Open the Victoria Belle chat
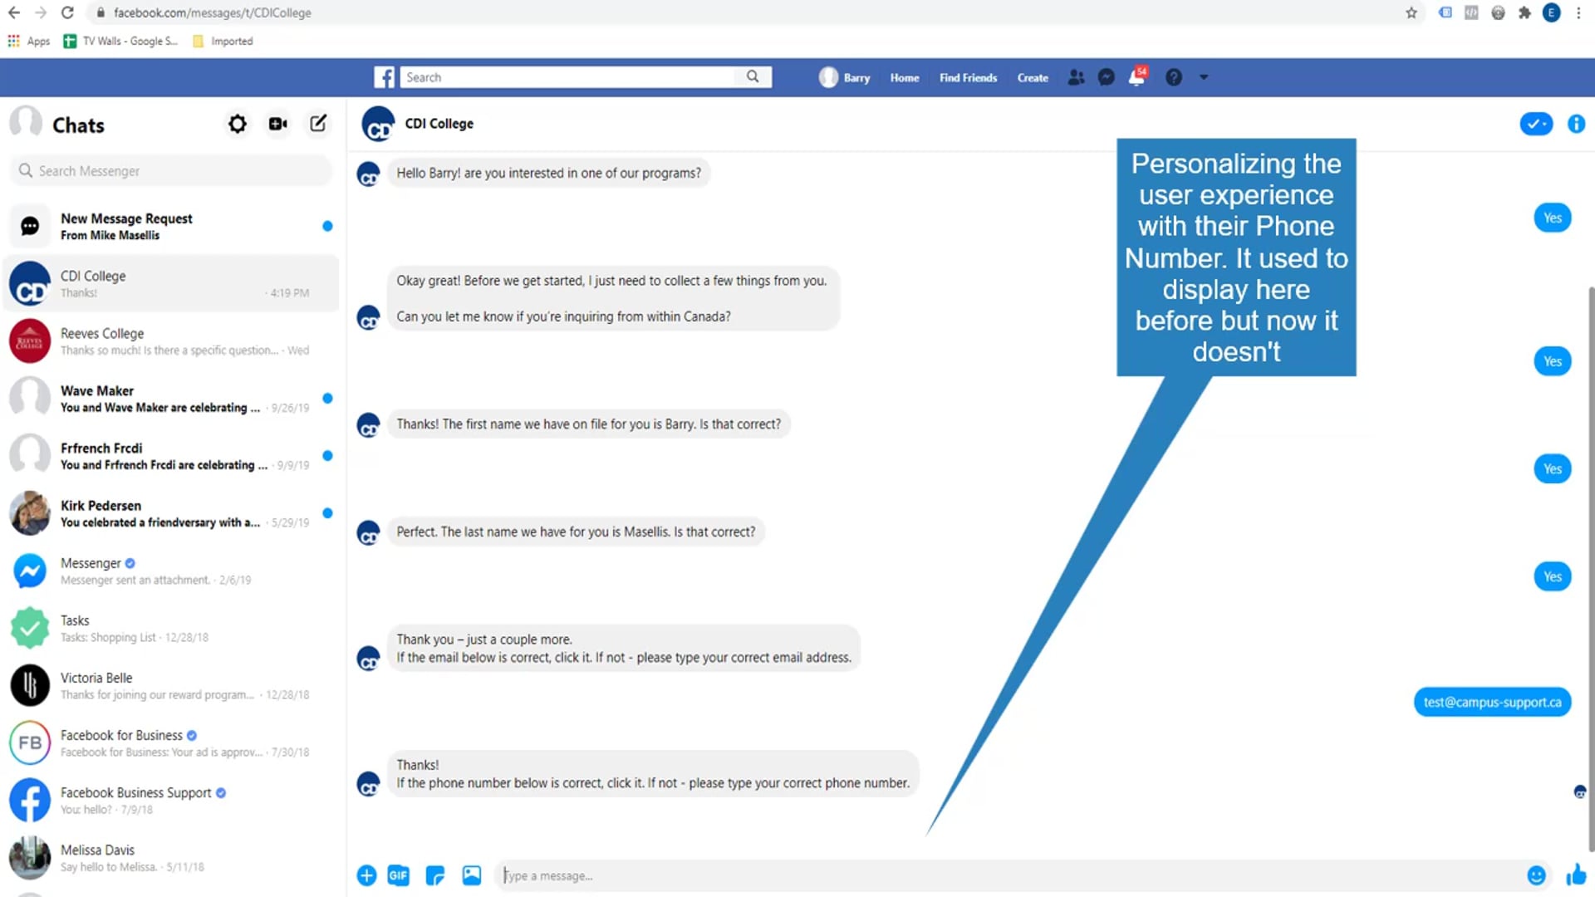The height and width of the screenshot is (897, 1595). [171, 685]
